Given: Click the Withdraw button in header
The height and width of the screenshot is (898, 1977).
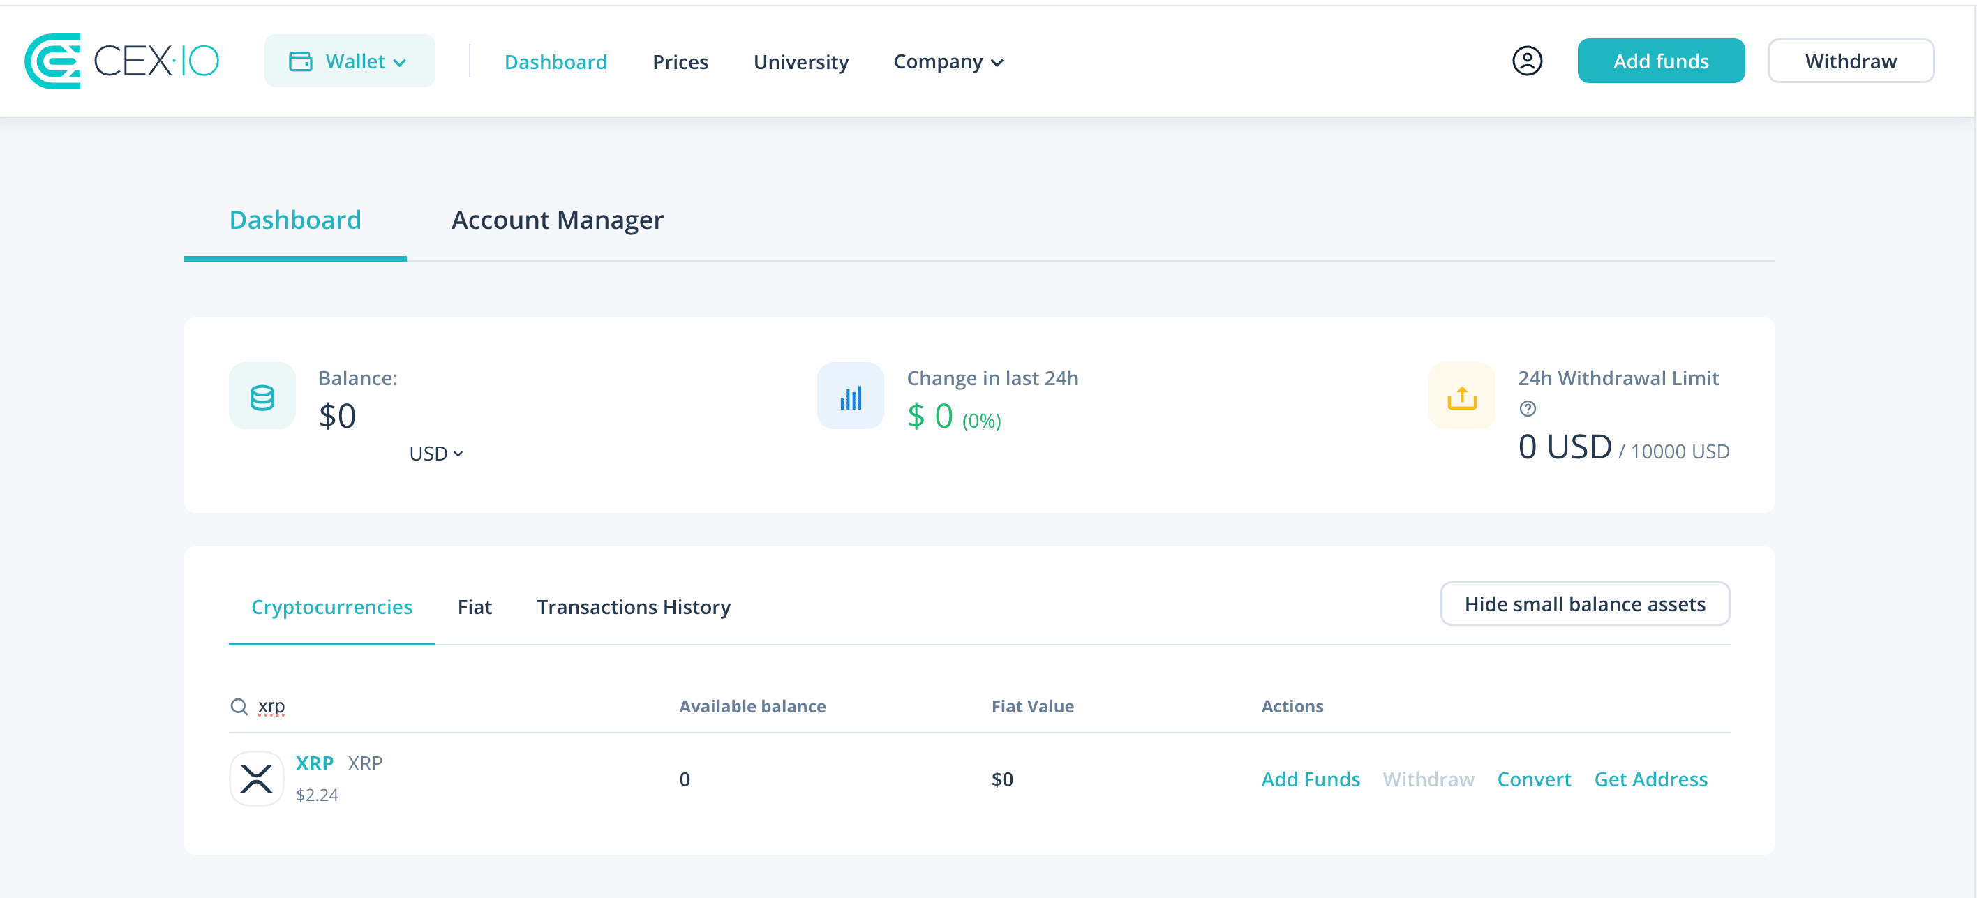Looking at the screenshot, I should click(x=1851, y=61).
